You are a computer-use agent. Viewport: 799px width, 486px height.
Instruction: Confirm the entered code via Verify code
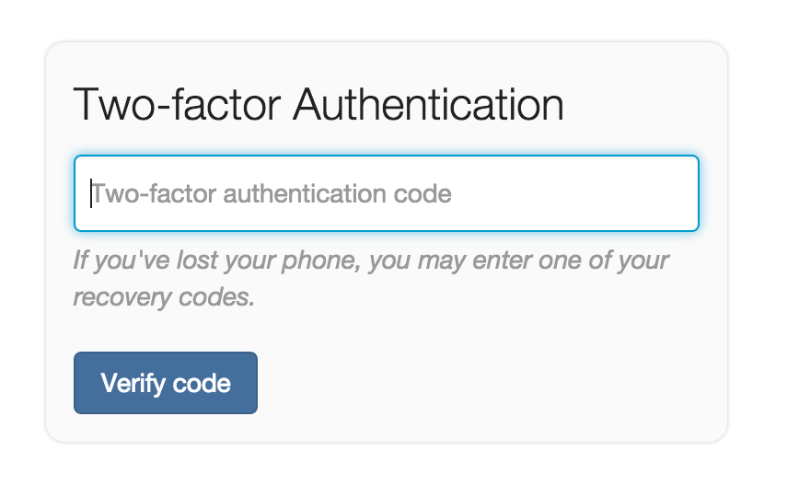[x=166, y=383]
